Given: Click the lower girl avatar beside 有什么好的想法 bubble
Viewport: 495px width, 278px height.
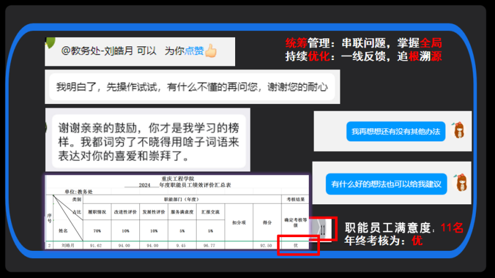Looking at the screenshot, I should pos(460,183).
